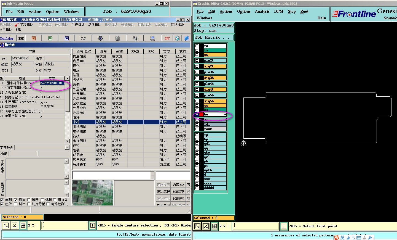
Task: Open the DFM menu in Graphic Editor
Action: tap(278, 12)
